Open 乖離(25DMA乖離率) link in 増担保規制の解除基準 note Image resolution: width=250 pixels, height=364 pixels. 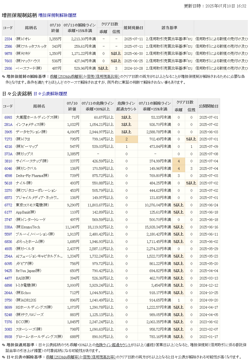(67, 77)
